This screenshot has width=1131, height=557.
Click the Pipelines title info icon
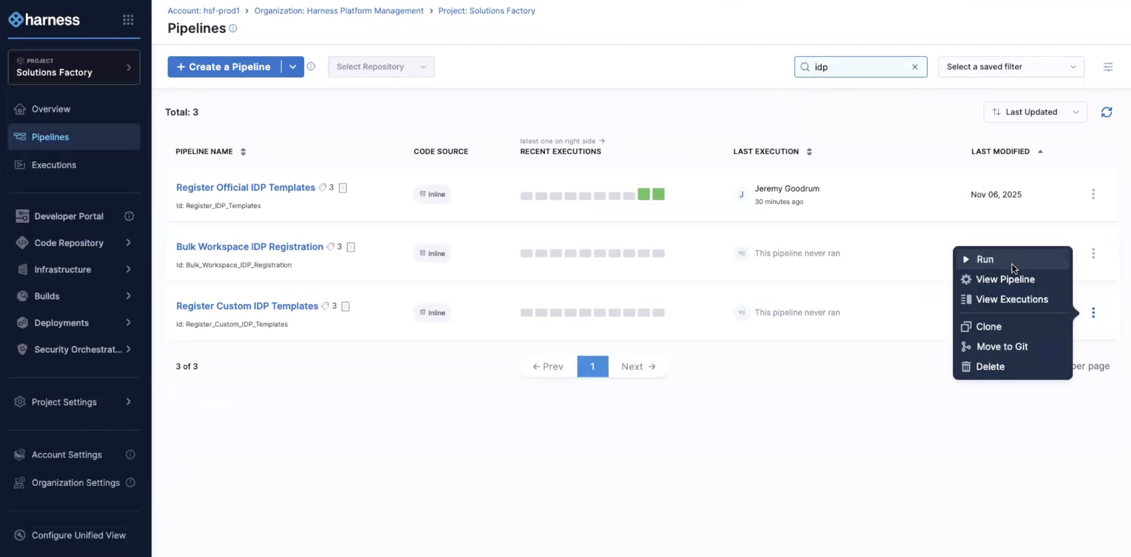pyautogui.click(x=233, y=29)
